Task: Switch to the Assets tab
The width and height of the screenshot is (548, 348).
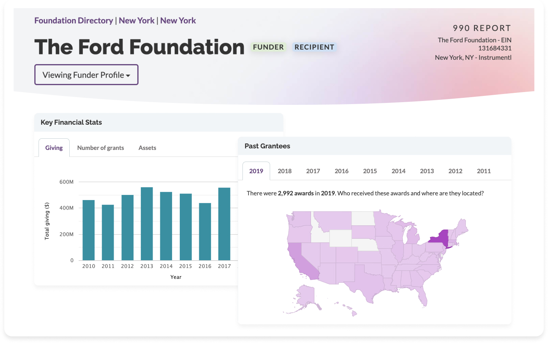Action: point(147,148)
